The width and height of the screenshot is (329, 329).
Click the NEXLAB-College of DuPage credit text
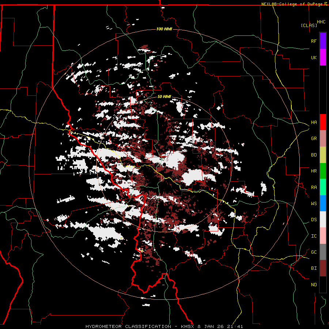pos(293,4)
